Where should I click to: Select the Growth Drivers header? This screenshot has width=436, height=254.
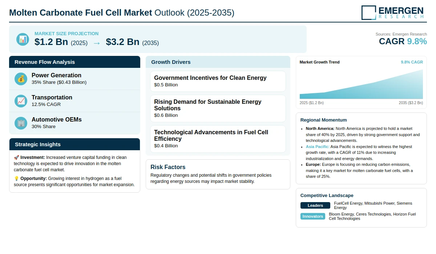pos(218,62)
